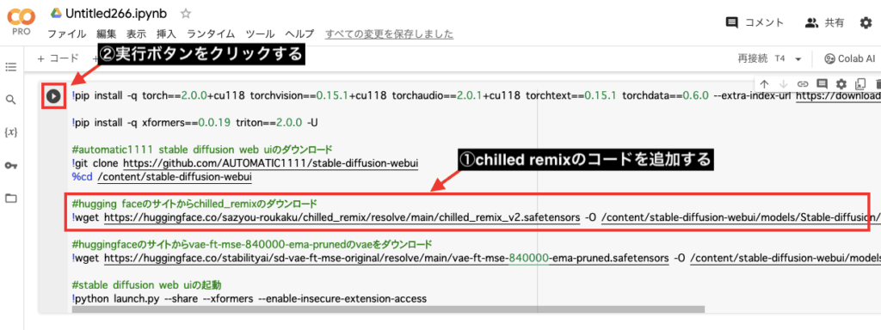Viewport: 881px width, 330px height.
Task: Open the table of contents sidebar icon
Action: coord(10,67)
